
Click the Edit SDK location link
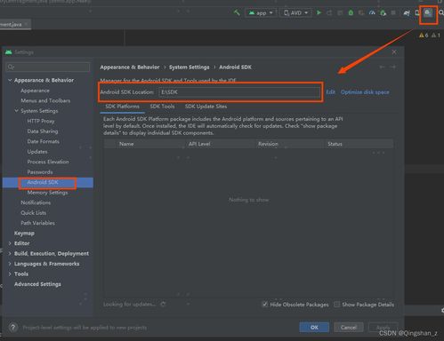click(x=330, y=92)
